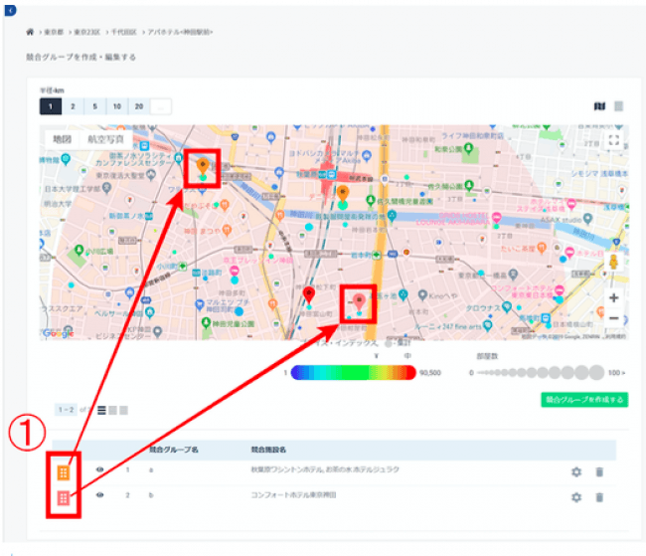Collapse the sidebar with the blue arrow icon

(x=10, y=10)
